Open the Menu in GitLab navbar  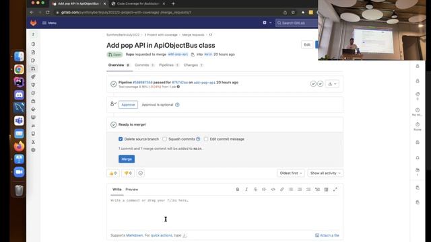click(x=49, y=23)
